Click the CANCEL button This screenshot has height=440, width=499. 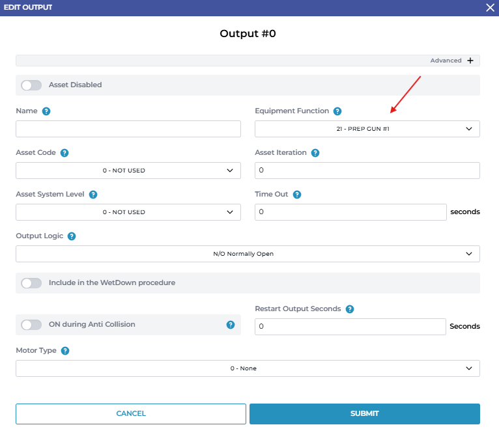click(x=131, y=413)
